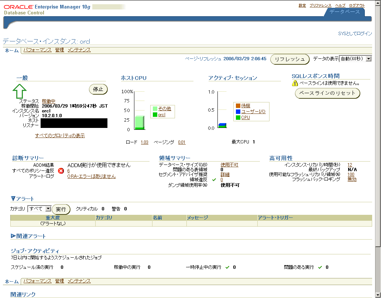Click the yellow baseline warning icon

click(x=295, y=83)
